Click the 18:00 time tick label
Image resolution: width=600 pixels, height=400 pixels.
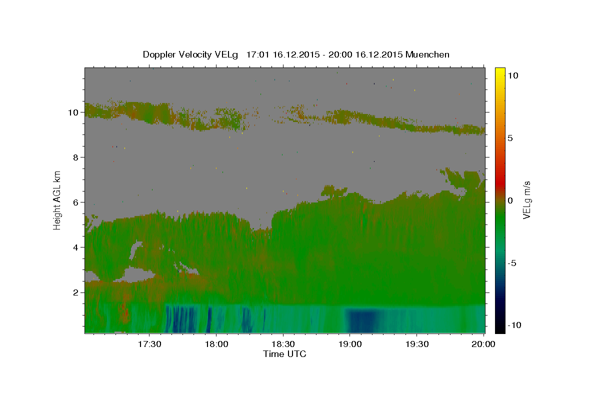(x=216, y=344)
